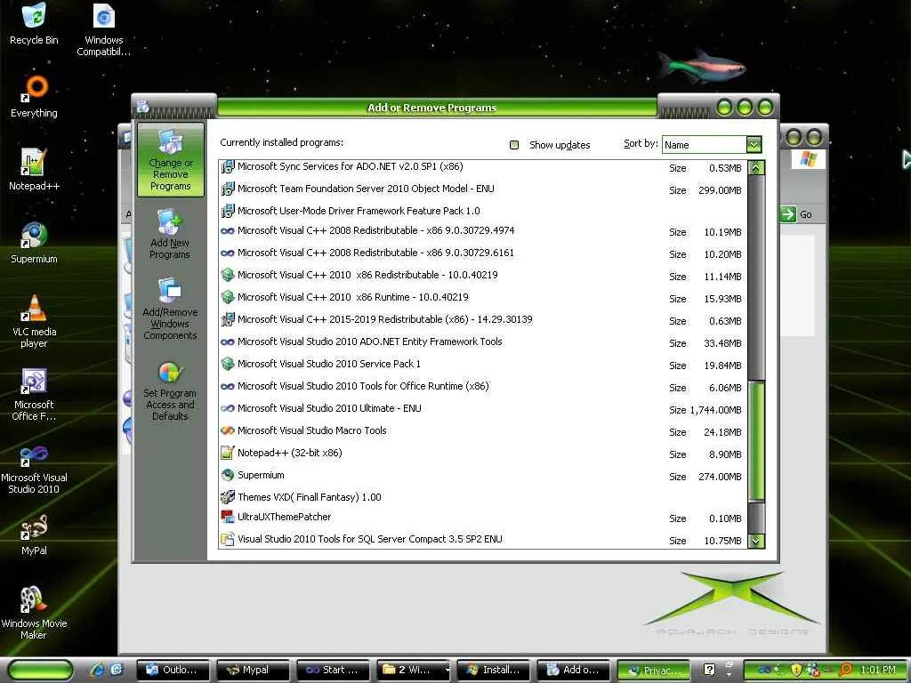Click the 1:01 PM system clock
This screenshot has height=683, width=911.
coord(878,670)
